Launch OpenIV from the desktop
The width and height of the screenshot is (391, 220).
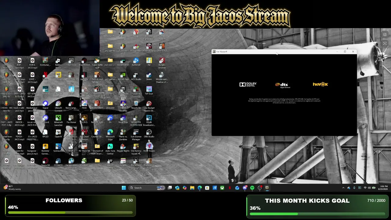[x=58, y=134]
